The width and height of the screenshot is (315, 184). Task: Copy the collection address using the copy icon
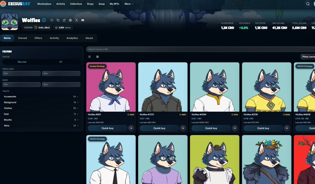tap(58, 20)
